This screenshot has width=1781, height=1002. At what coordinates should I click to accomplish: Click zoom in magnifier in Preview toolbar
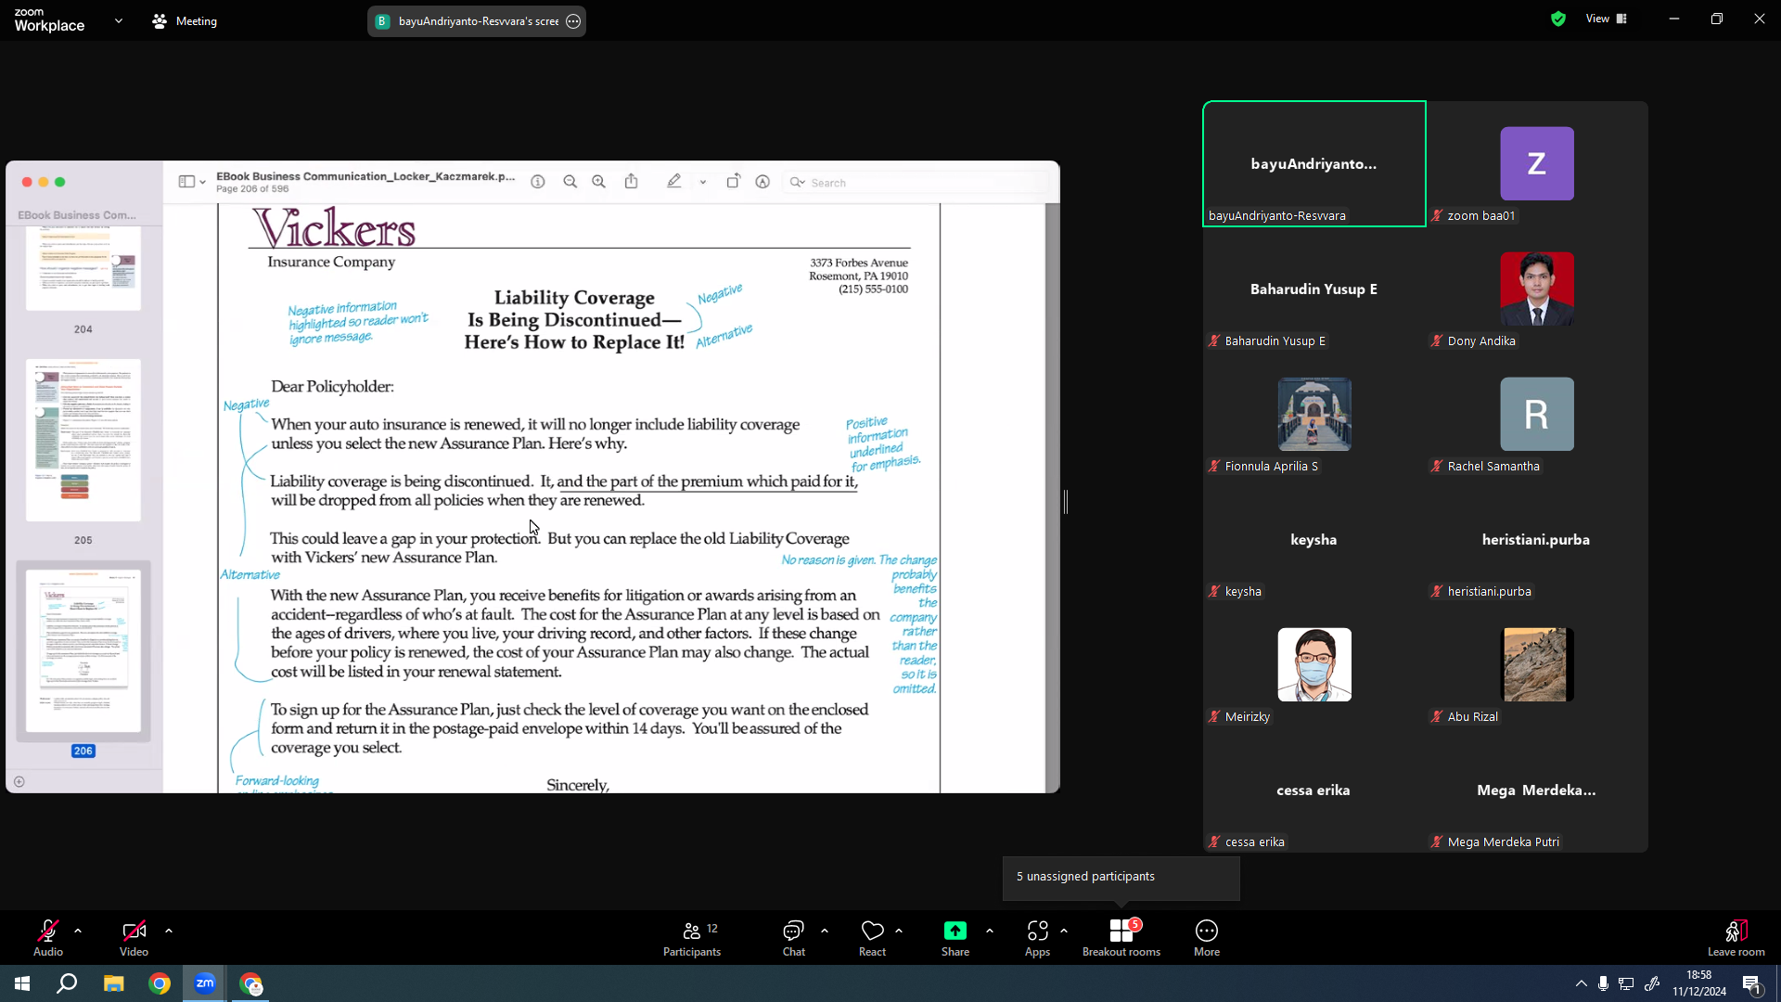[x=599, y=182]
